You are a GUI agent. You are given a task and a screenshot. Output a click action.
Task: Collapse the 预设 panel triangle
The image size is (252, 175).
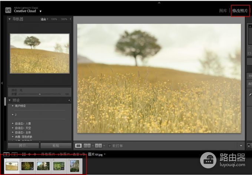pyautogui.click(x=10, y=100)
